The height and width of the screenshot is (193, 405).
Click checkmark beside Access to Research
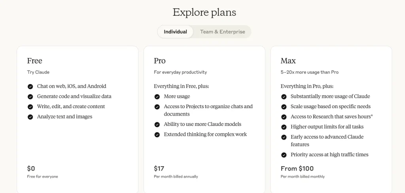[x=284, y=117]
